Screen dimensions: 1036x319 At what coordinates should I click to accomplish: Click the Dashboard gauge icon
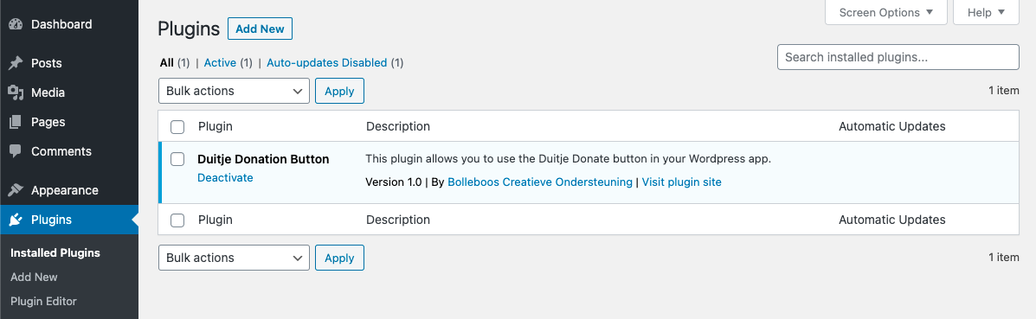coord(16,24)
